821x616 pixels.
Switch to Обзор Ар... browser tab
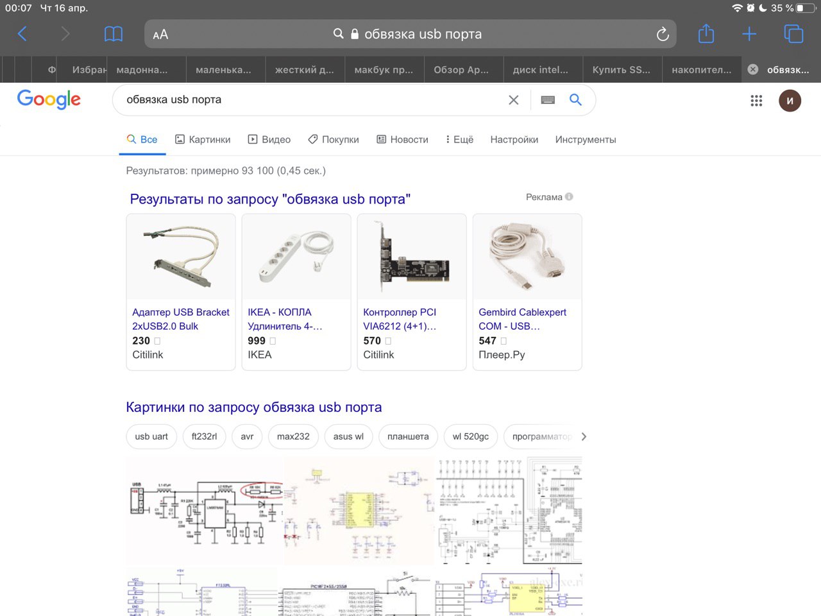click(464, 69)
